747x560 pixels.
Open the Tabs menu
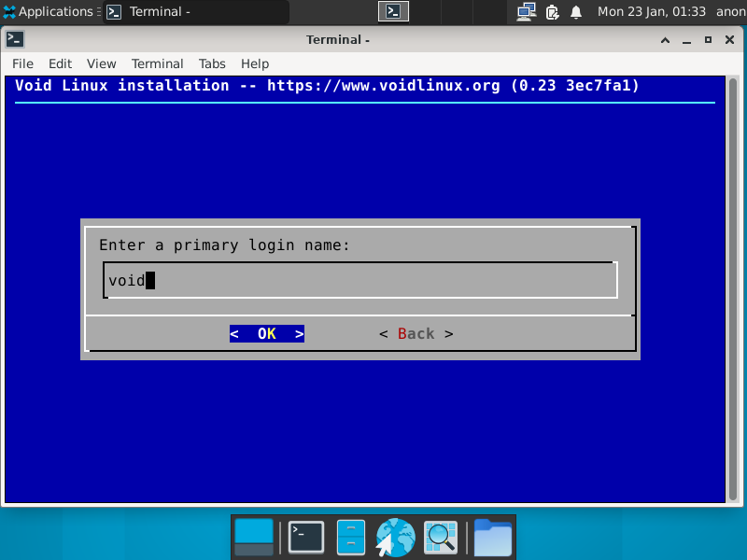(212, 63)
